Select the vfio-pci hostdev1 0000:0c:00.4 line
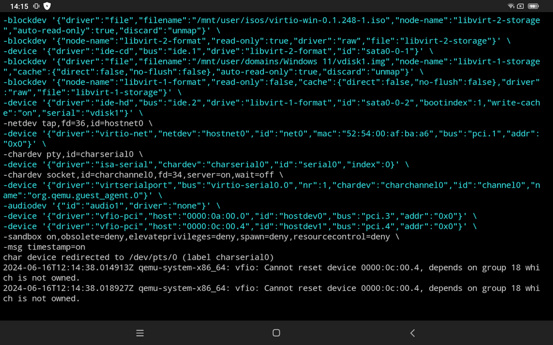 (240, 226)
